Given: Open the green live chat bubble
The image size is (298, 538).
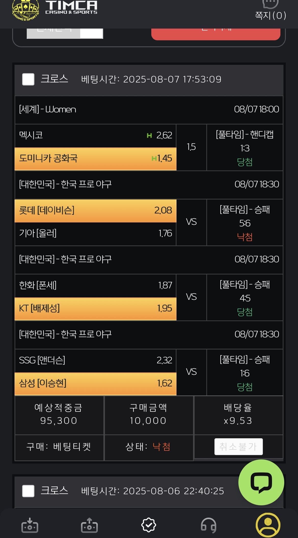Looking at the screenshot, I should 261,482.
